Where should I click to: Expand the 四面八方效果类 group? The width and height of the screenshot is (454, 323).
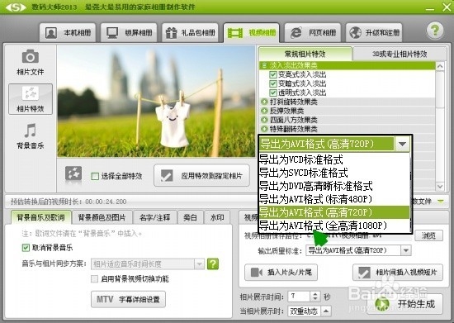pyautogui.click(x=264, y=120)
